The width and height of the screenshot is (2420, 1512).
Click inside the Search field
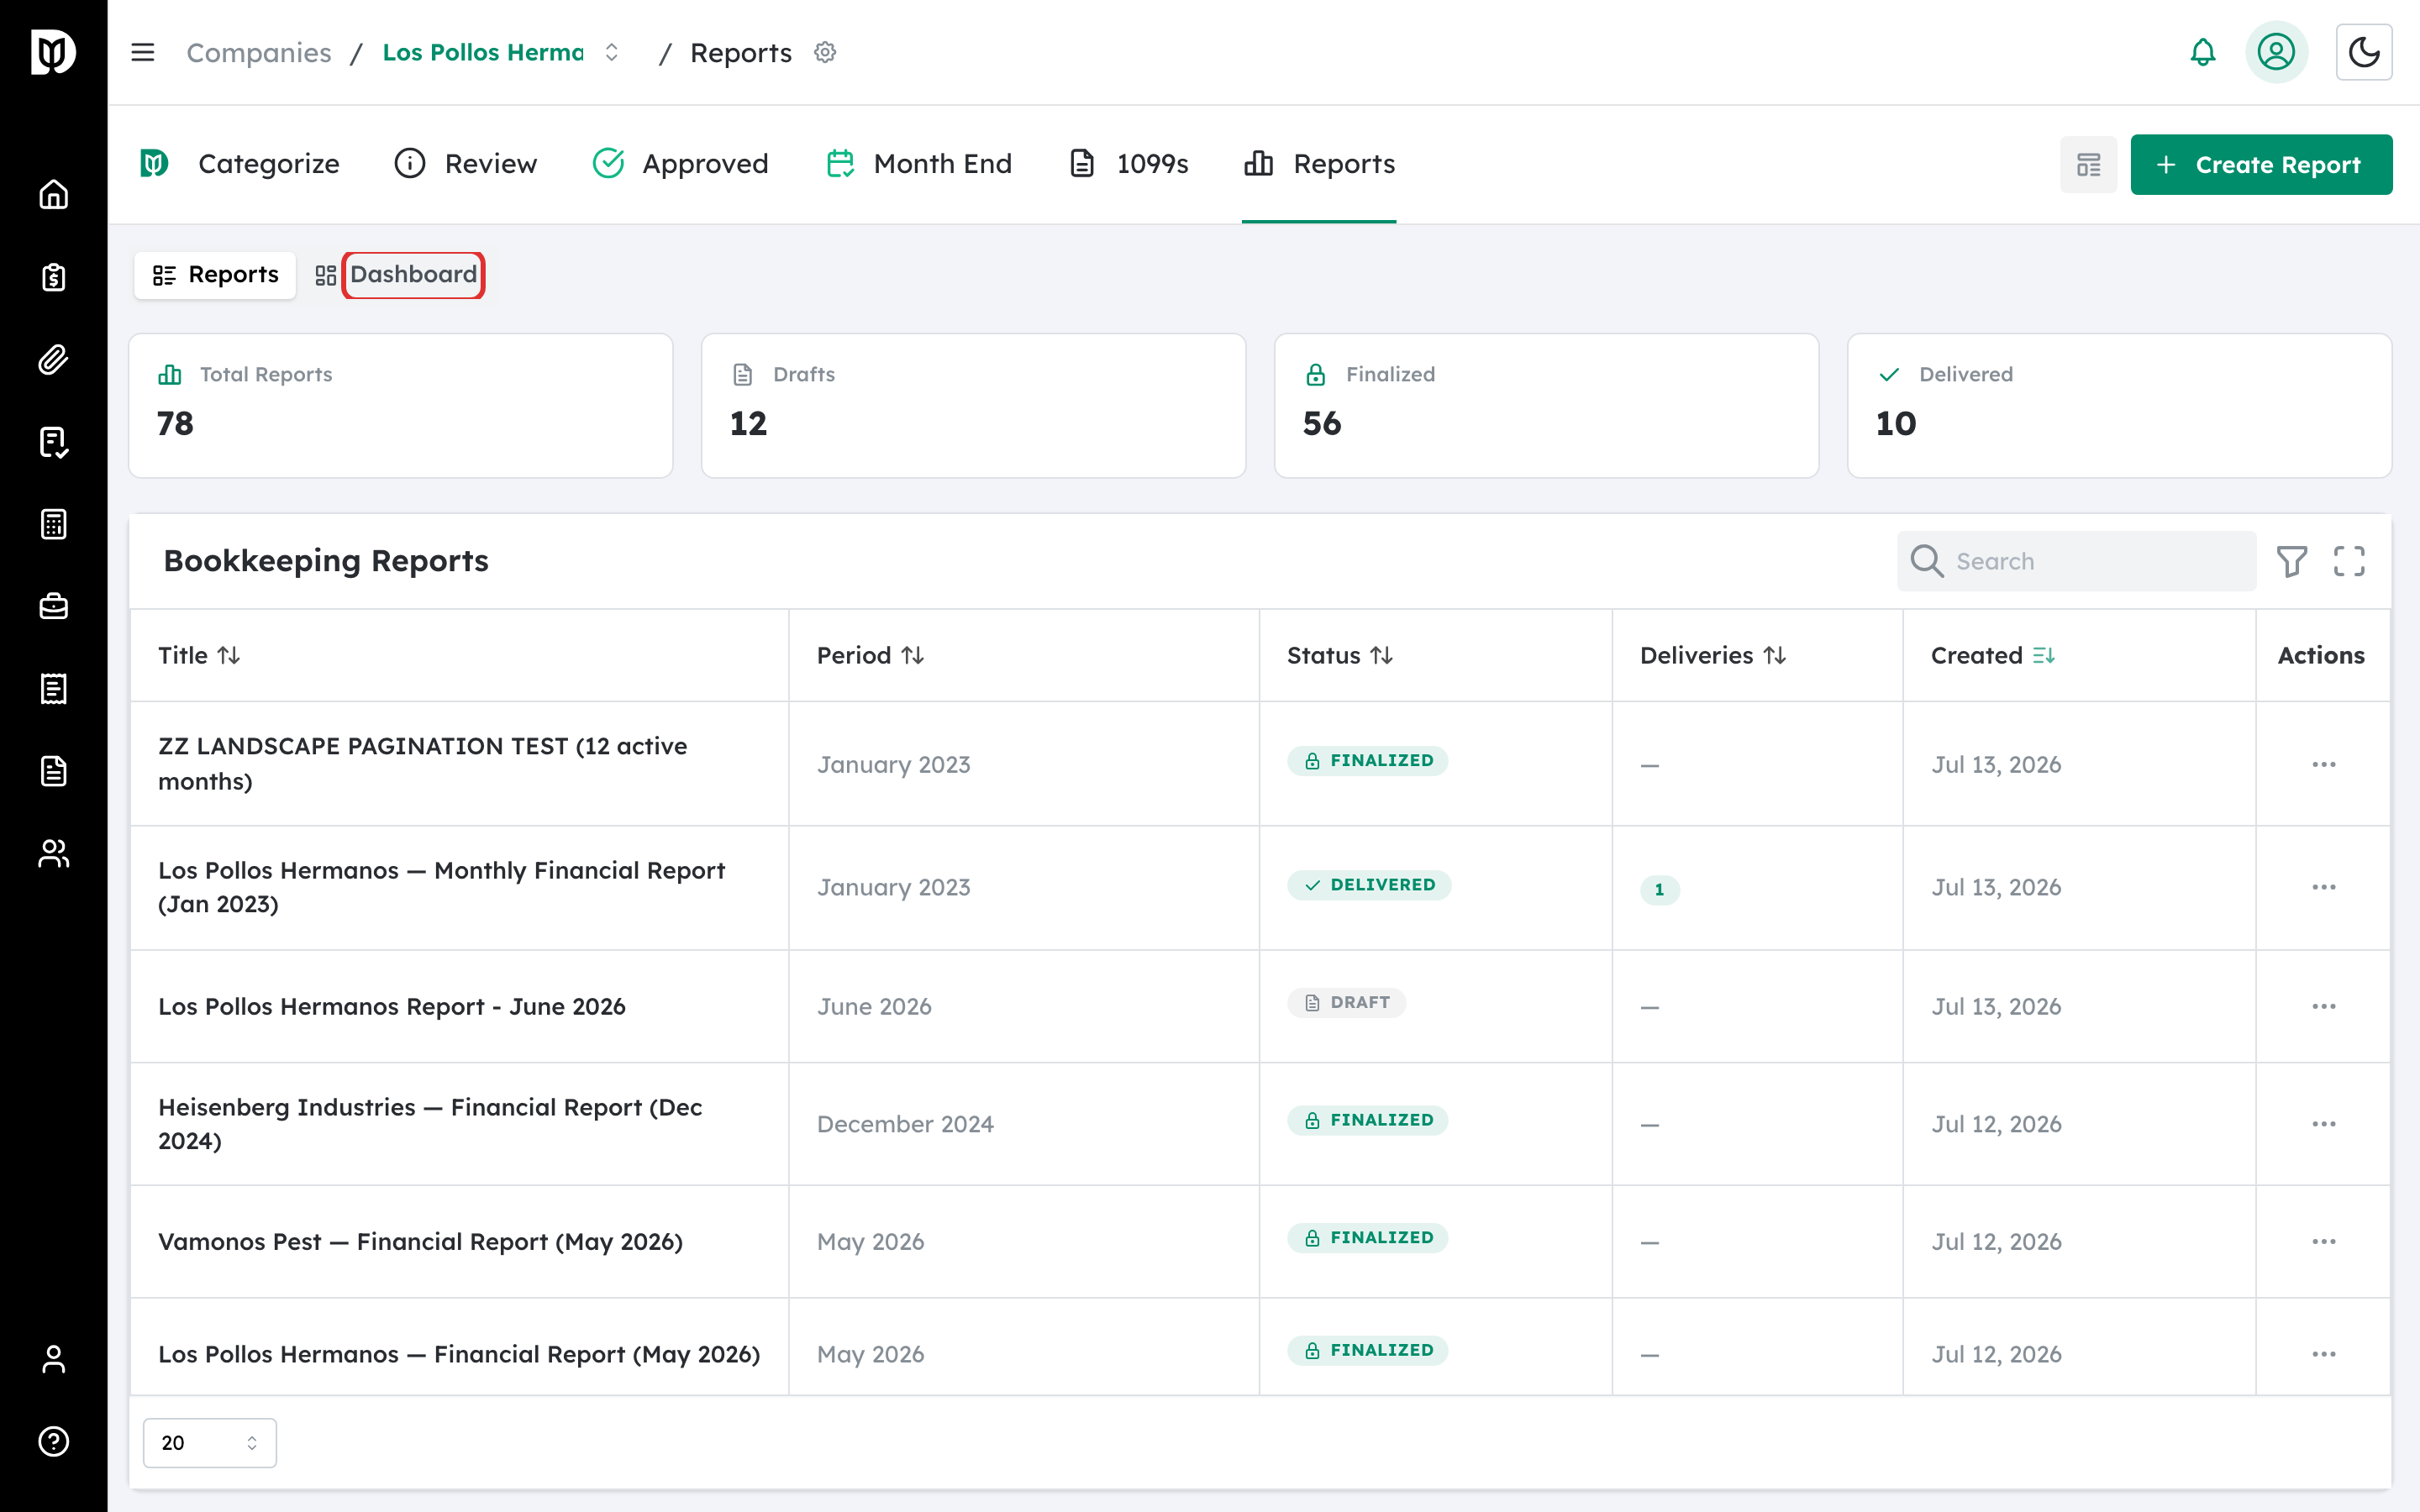(x=2076, y=561)
